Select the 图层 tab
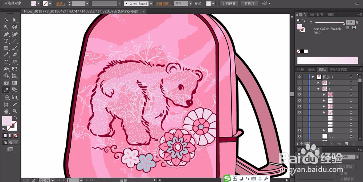 coord(322,69)
